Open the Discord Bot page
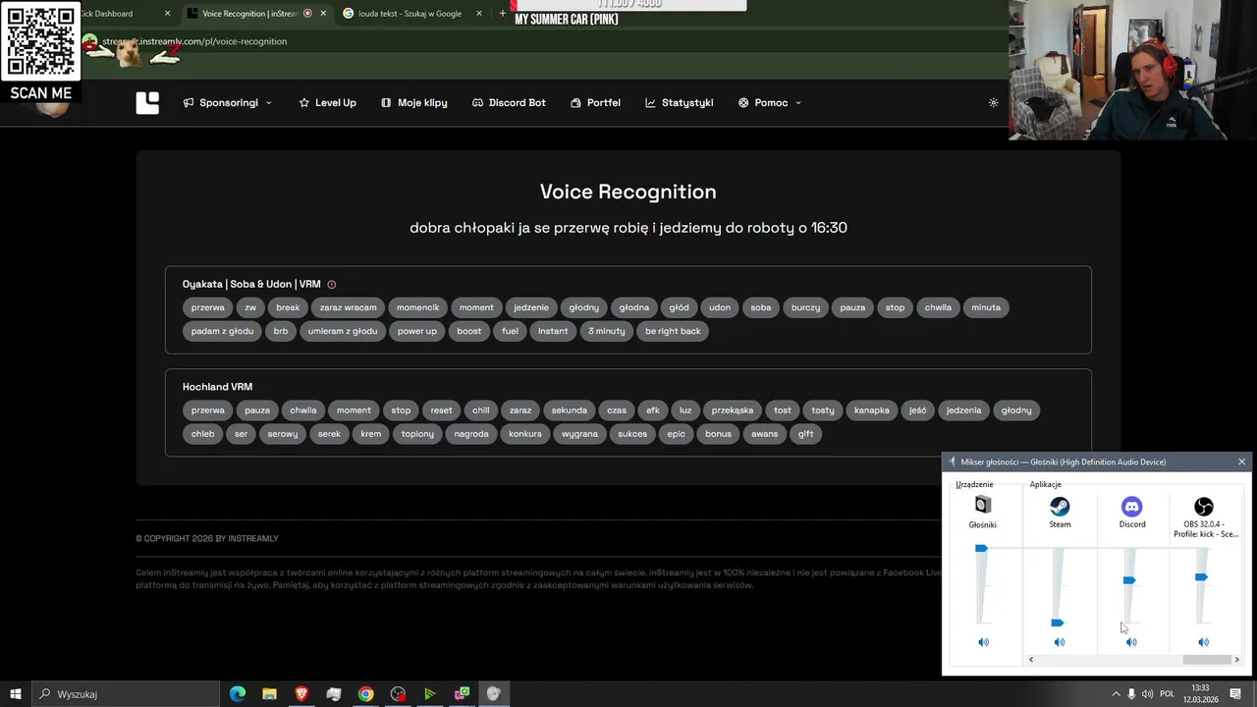The width and height of the screenshot is (1257, 707). pyautogui.click(x=509, y=103)
